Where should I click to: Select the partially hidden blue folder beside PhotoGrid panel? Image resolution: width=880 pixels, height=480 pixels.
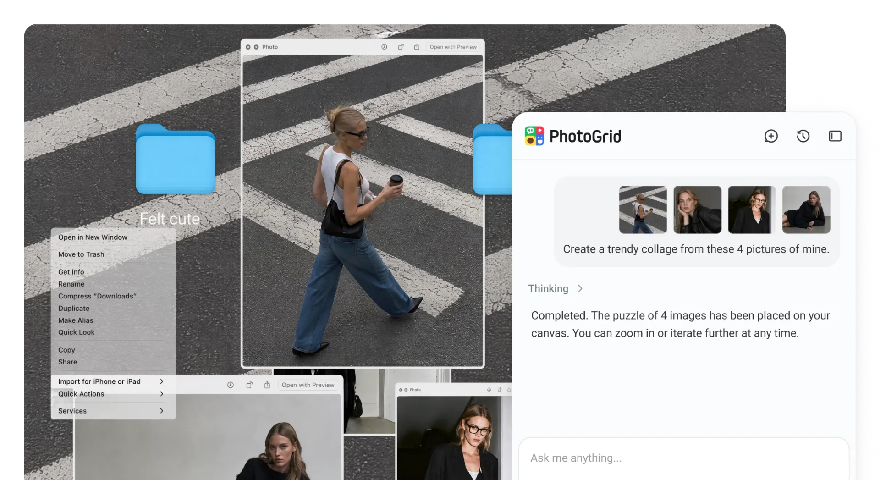(493, 159)
